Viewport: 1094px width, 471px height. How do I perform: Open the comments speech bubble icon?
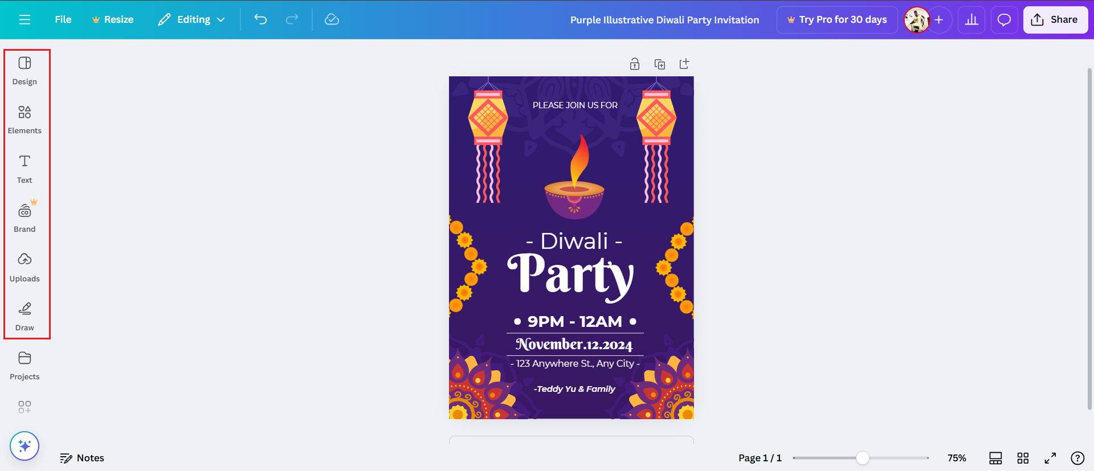click(1004, 20)
